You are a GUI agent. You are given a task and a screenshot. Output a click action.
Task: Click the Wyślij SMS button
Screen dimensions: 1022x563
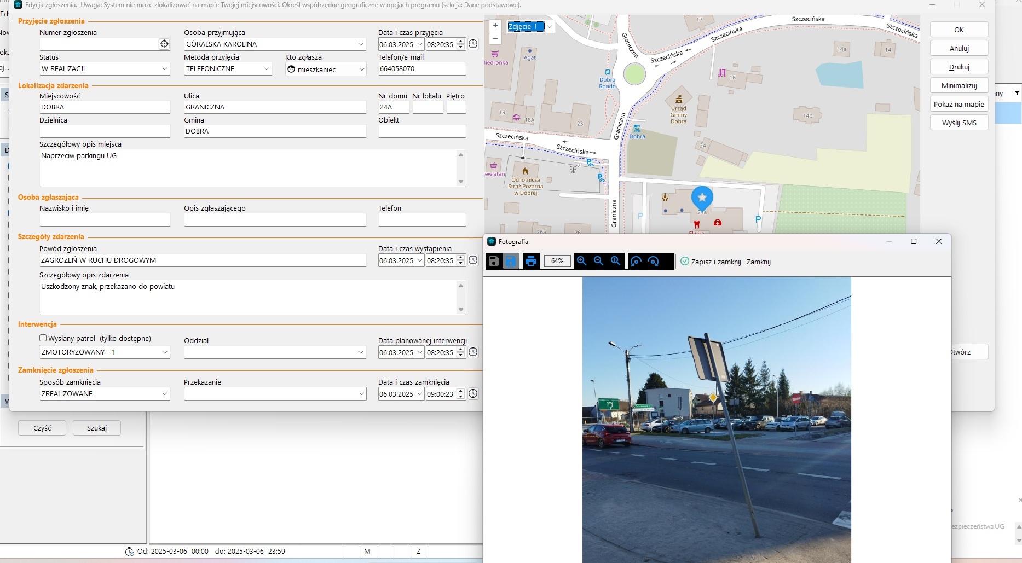coord(959,123)
